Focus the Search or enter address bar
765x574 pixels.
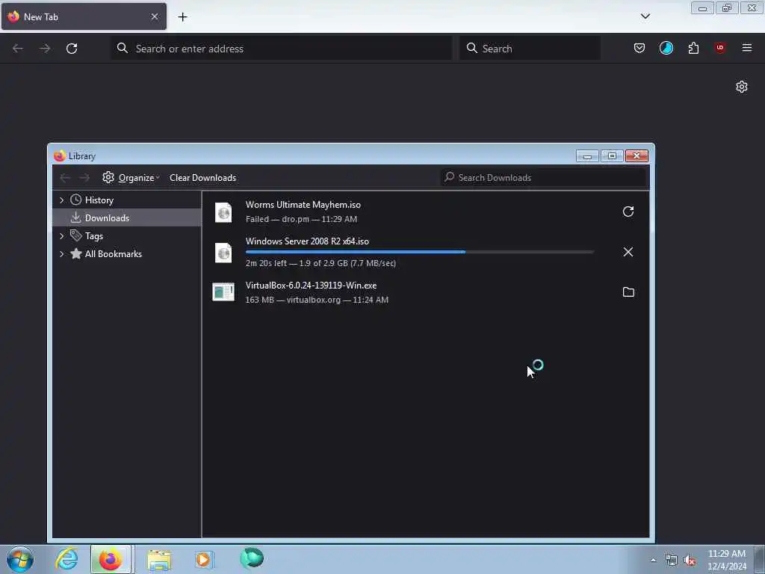[282, 49]
